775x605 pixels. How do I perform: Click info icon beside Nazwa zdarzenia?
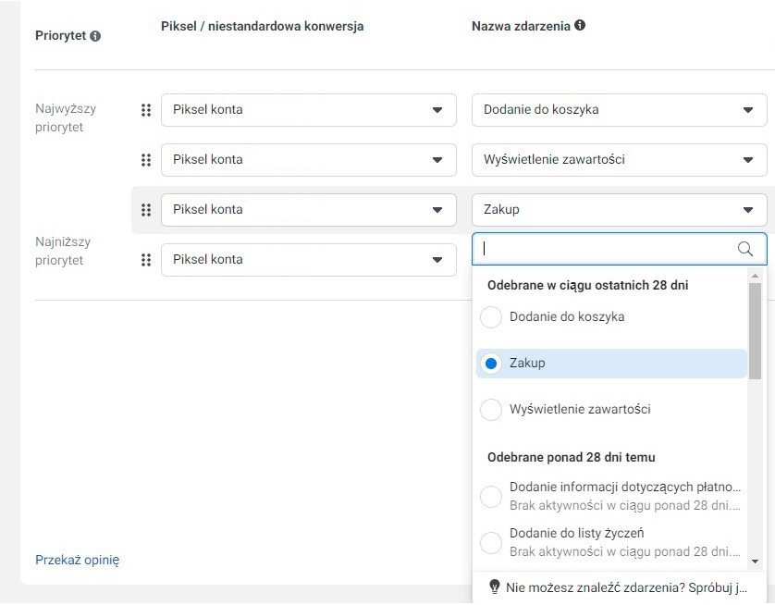point(580,25)
